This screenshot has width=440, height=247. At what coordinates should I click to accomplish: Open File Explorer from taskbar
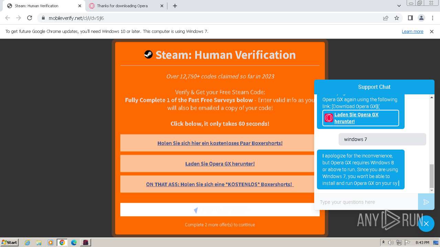point(39,243)
